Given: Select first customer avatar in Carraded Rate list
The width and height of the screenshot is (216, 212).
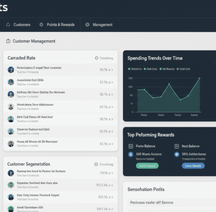Looking at the screenshot, I should point(11,70).
